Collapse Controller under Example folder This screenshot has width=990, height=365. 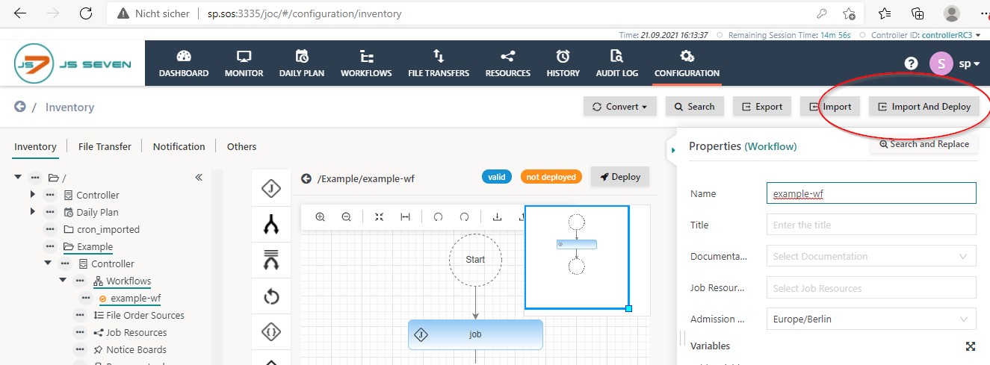(48, 263)
